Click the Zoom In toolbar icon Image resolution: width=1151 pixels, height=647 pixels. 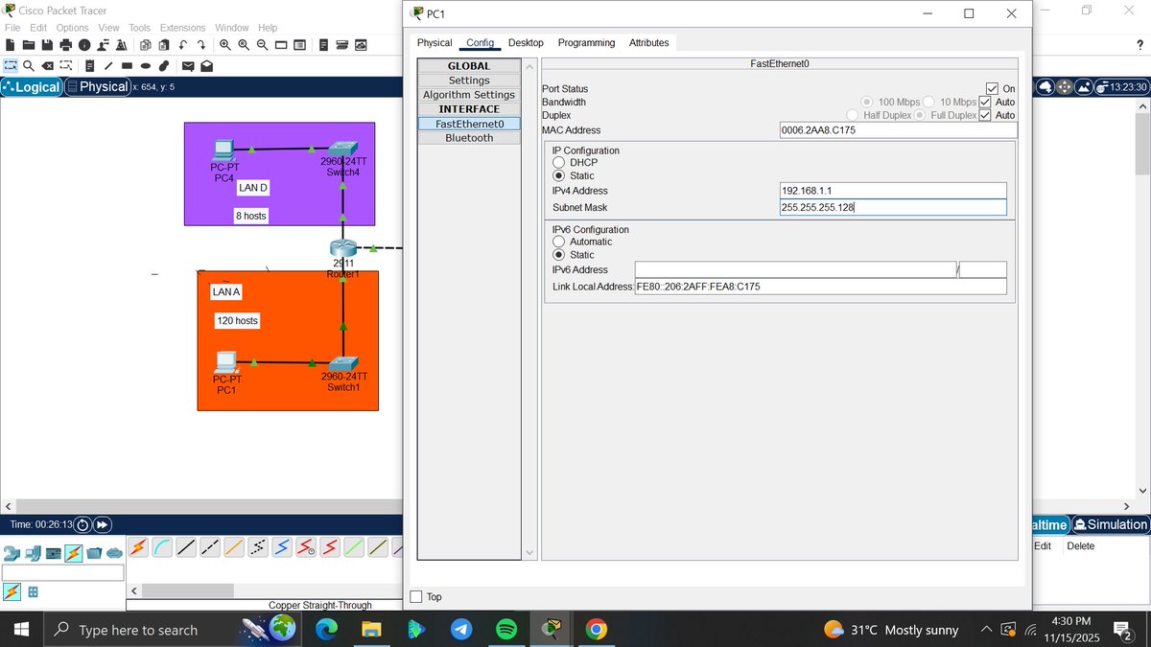[225, 44]
